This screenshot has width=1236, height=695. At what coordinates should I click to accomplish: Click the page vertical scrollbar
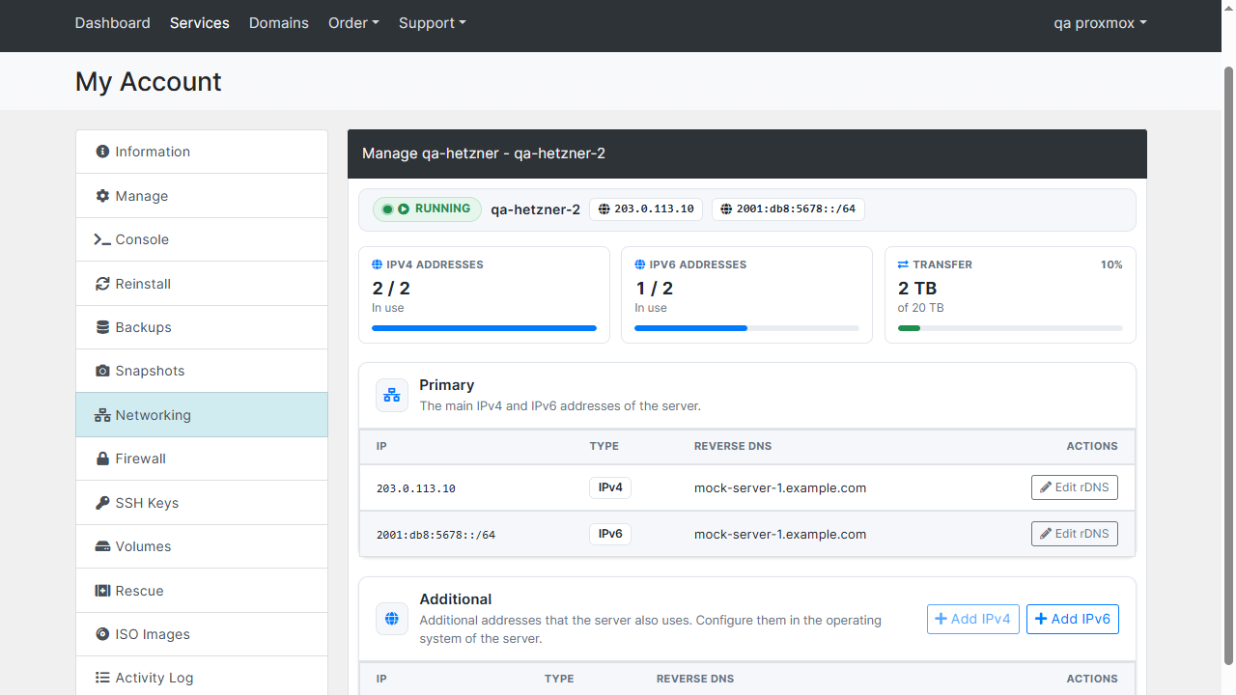(x=1229, y=367)
